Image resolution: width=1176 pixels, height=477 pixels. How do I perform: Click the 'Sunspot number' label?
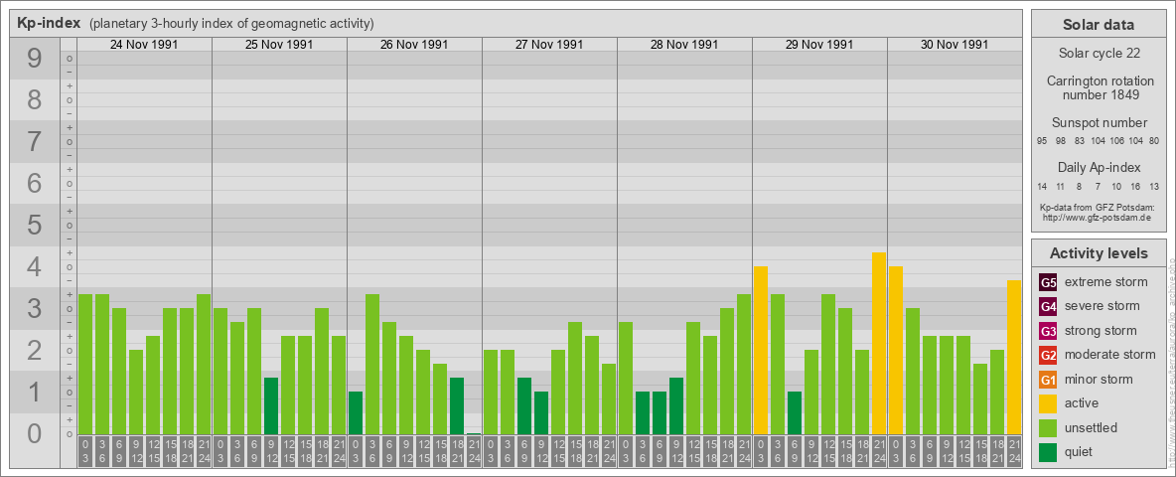click(1099, 123)
